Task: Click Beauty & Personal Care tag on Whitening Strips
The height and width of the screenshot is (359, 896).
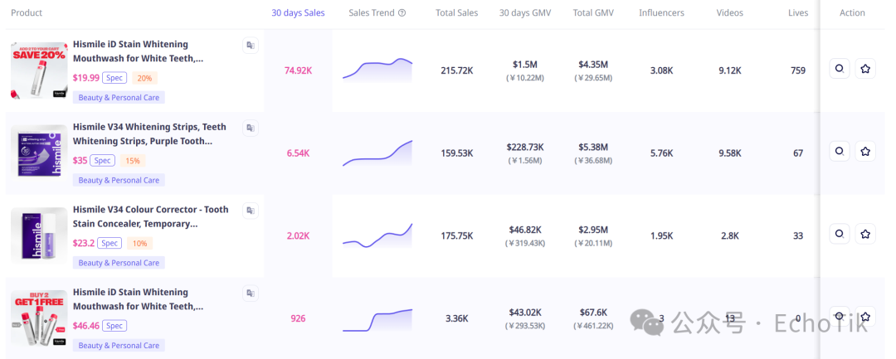Action: coord(119,181)
